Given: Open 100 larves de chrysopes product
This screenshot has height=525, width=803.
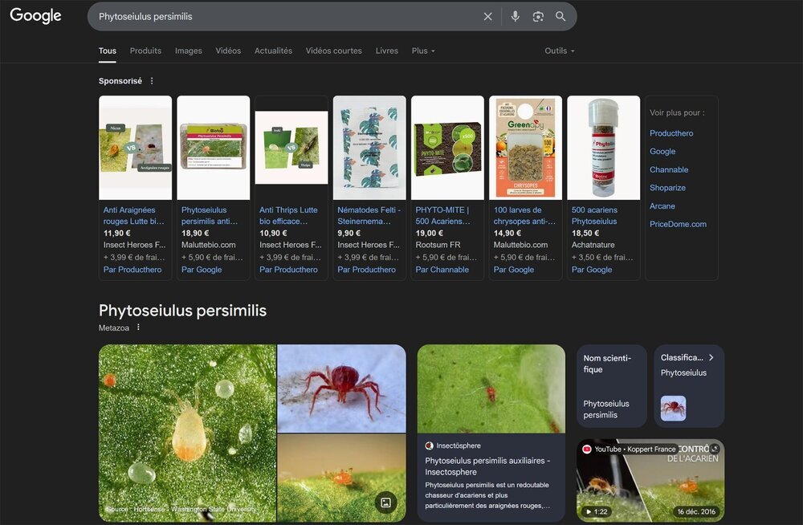Looking at the screenshot, I should point(524,216).
